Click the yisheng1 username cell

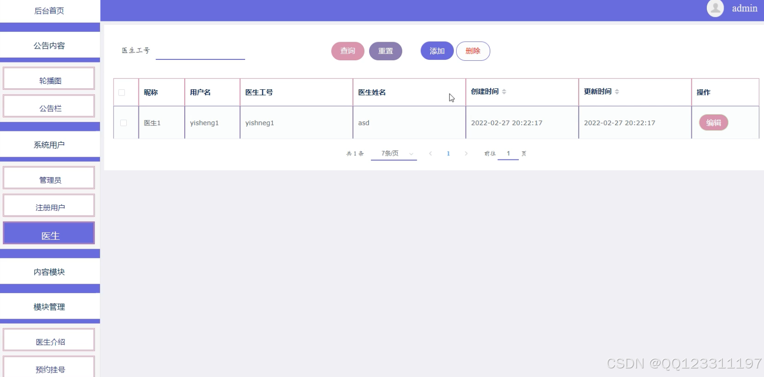(212, 123)
